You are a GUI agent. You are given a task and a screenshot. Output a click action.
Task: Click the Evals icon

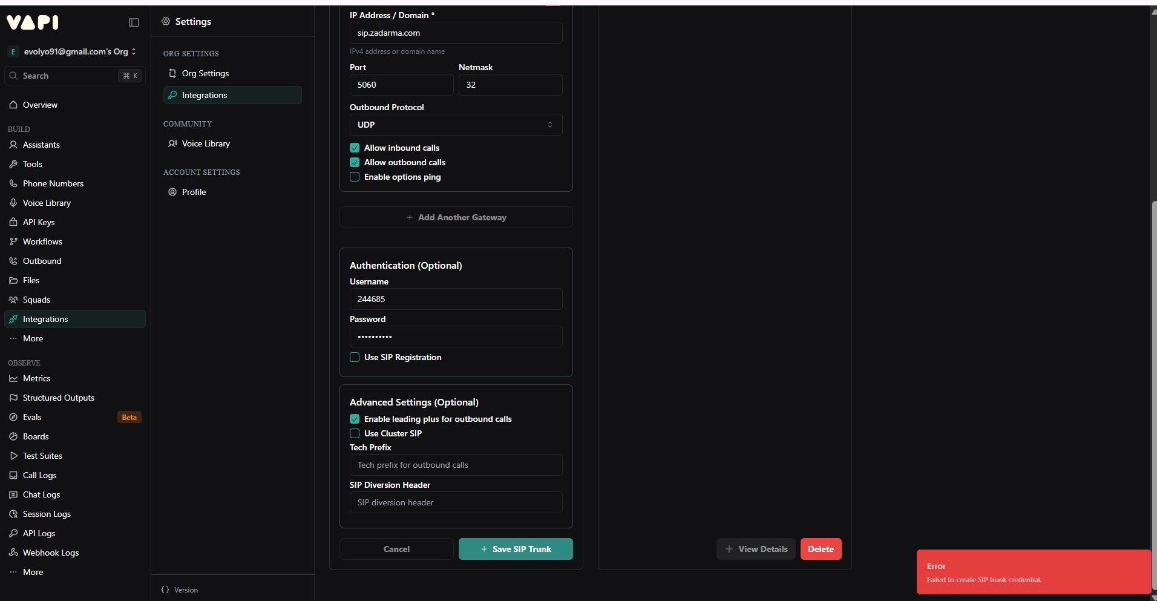[x=13, y=417]
